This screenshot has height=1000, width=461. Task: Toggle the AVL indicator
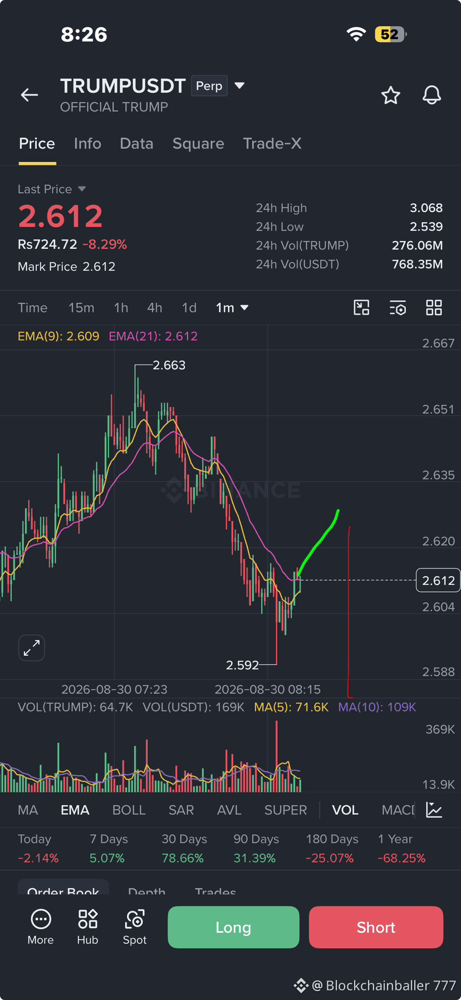tap(229, 810)
